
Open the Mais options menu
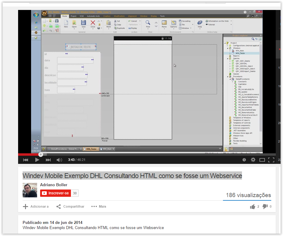99,206
